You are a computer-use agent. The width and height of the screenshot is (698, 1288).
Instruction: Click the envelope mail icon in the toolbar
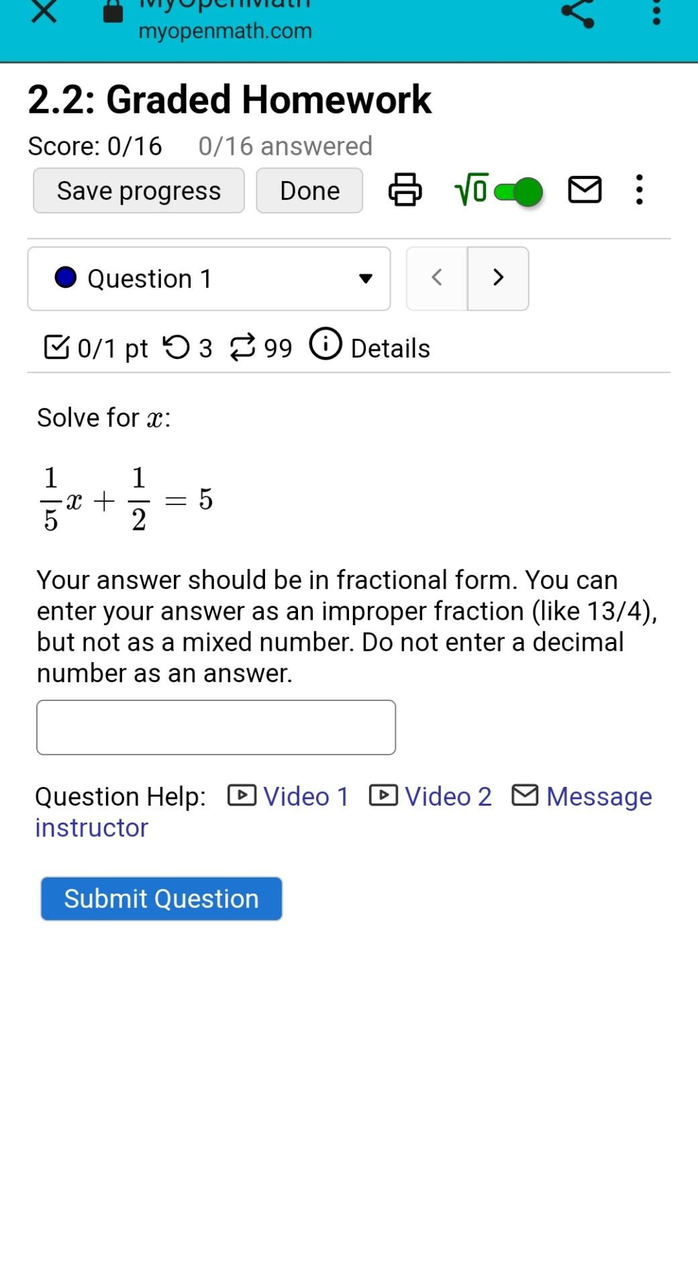coord(584,191)
